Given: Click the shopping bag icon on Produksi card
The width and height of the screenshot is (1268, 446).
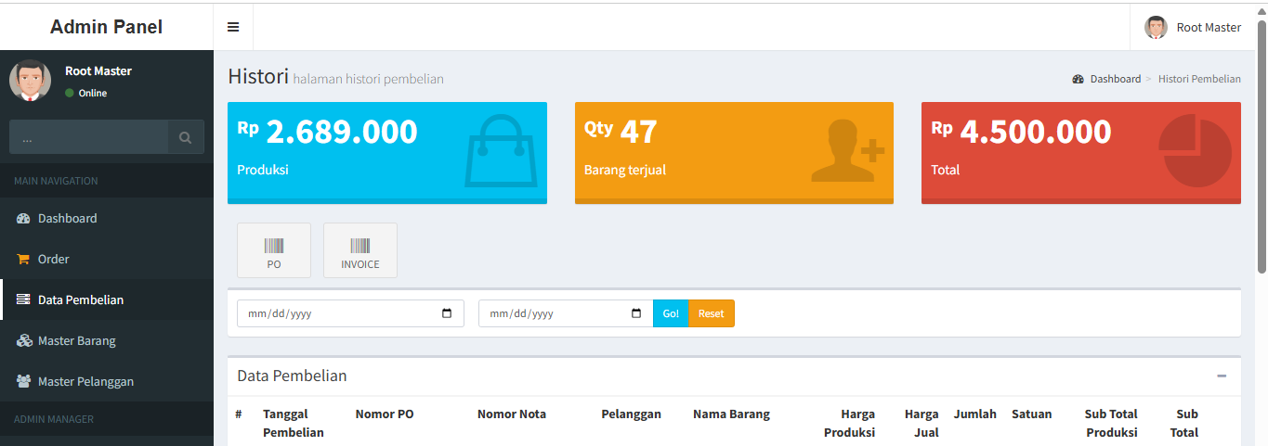Looking at the screenshot, I should (x=500, y=150).
